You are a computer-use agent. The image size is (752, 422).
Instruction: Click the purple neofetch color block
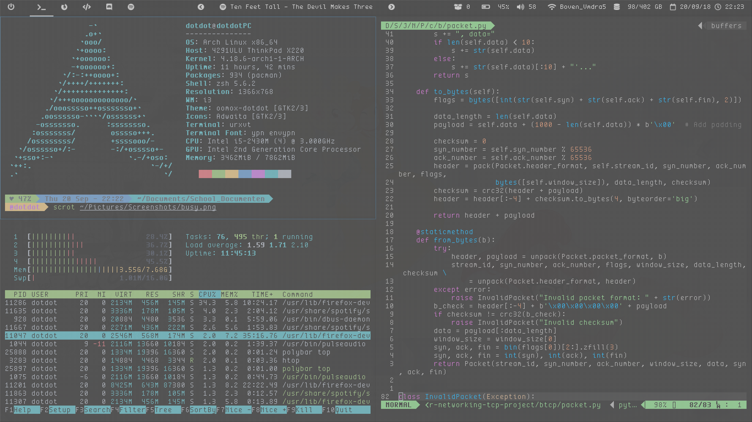tap(258, 174)
